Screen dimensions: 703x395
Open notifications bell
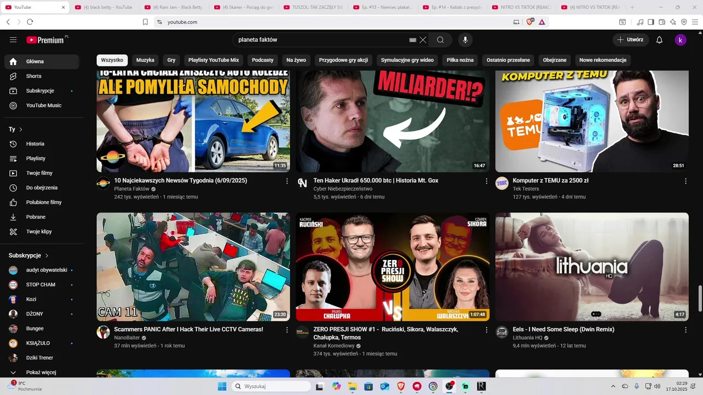[660, 39]
